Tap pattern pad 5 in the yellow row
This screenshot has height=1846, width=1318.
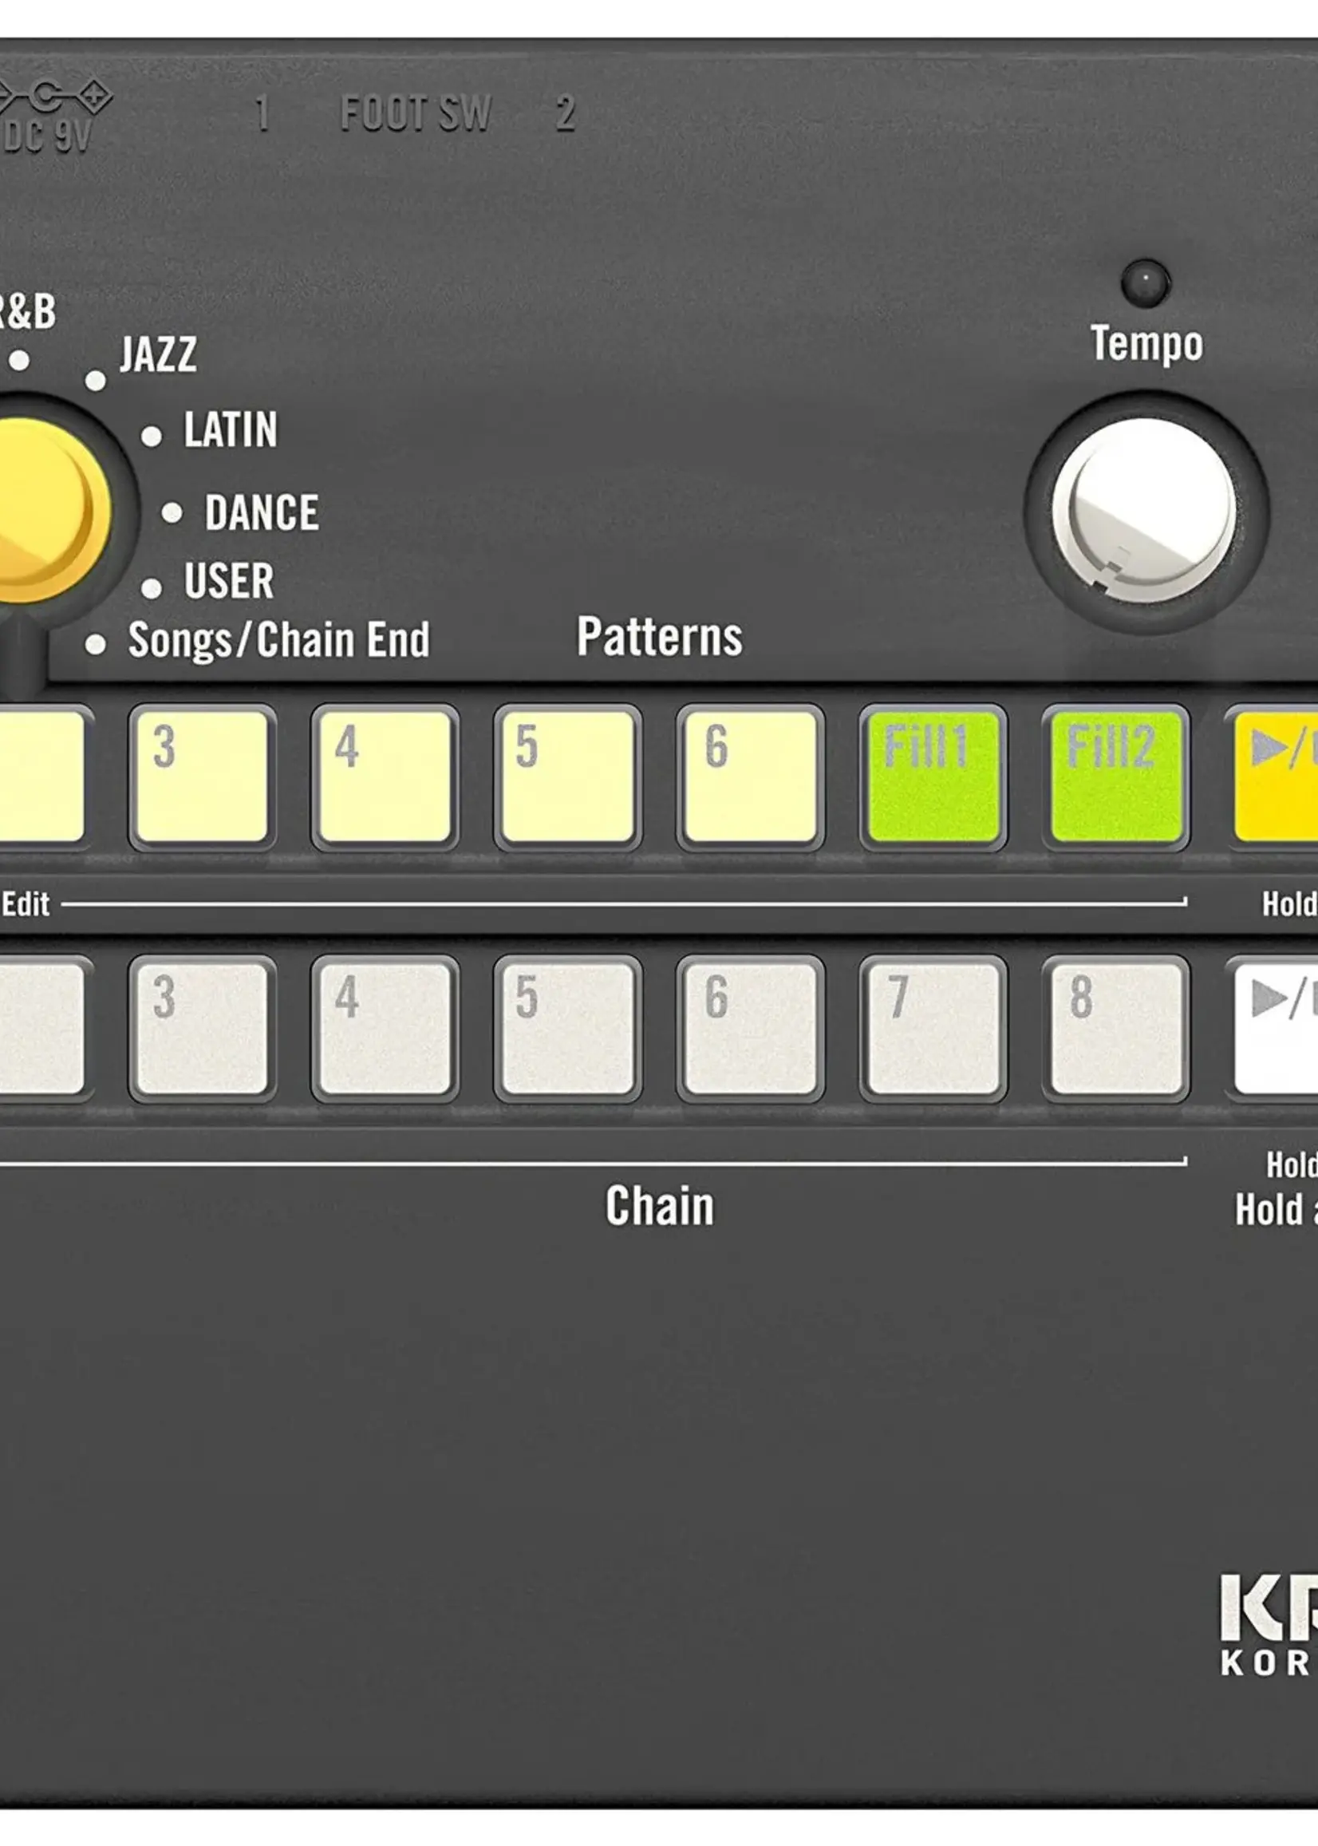pyautogui.click(x=568, y=777)
